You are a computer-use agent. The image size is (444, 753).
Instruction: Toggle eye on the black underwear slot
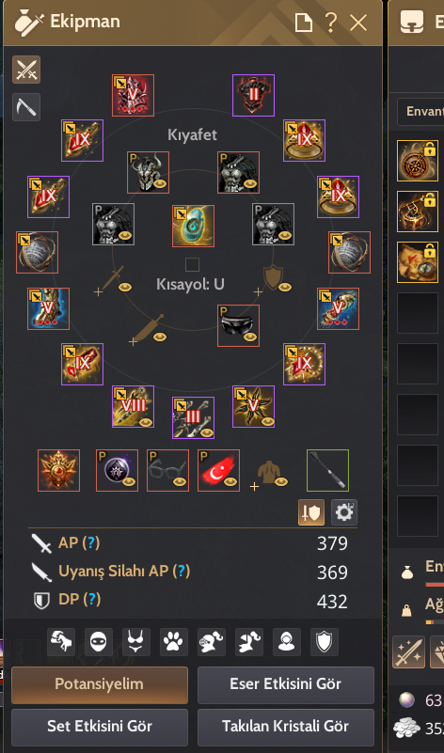[x=250, y=337]
